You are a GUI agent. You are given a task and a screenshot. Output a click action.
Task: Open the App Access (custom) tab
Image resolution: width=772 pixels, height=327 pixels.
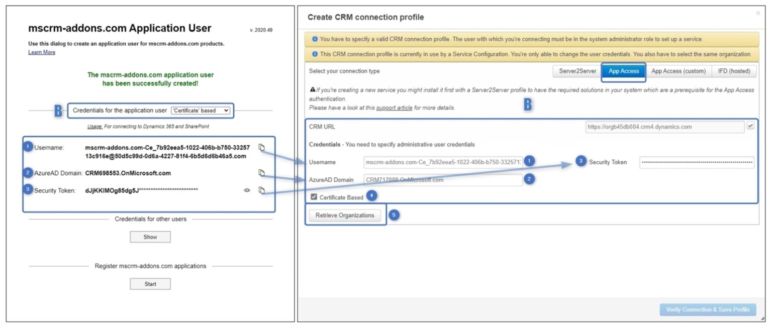pyautogui.click(x=679, y=71)
